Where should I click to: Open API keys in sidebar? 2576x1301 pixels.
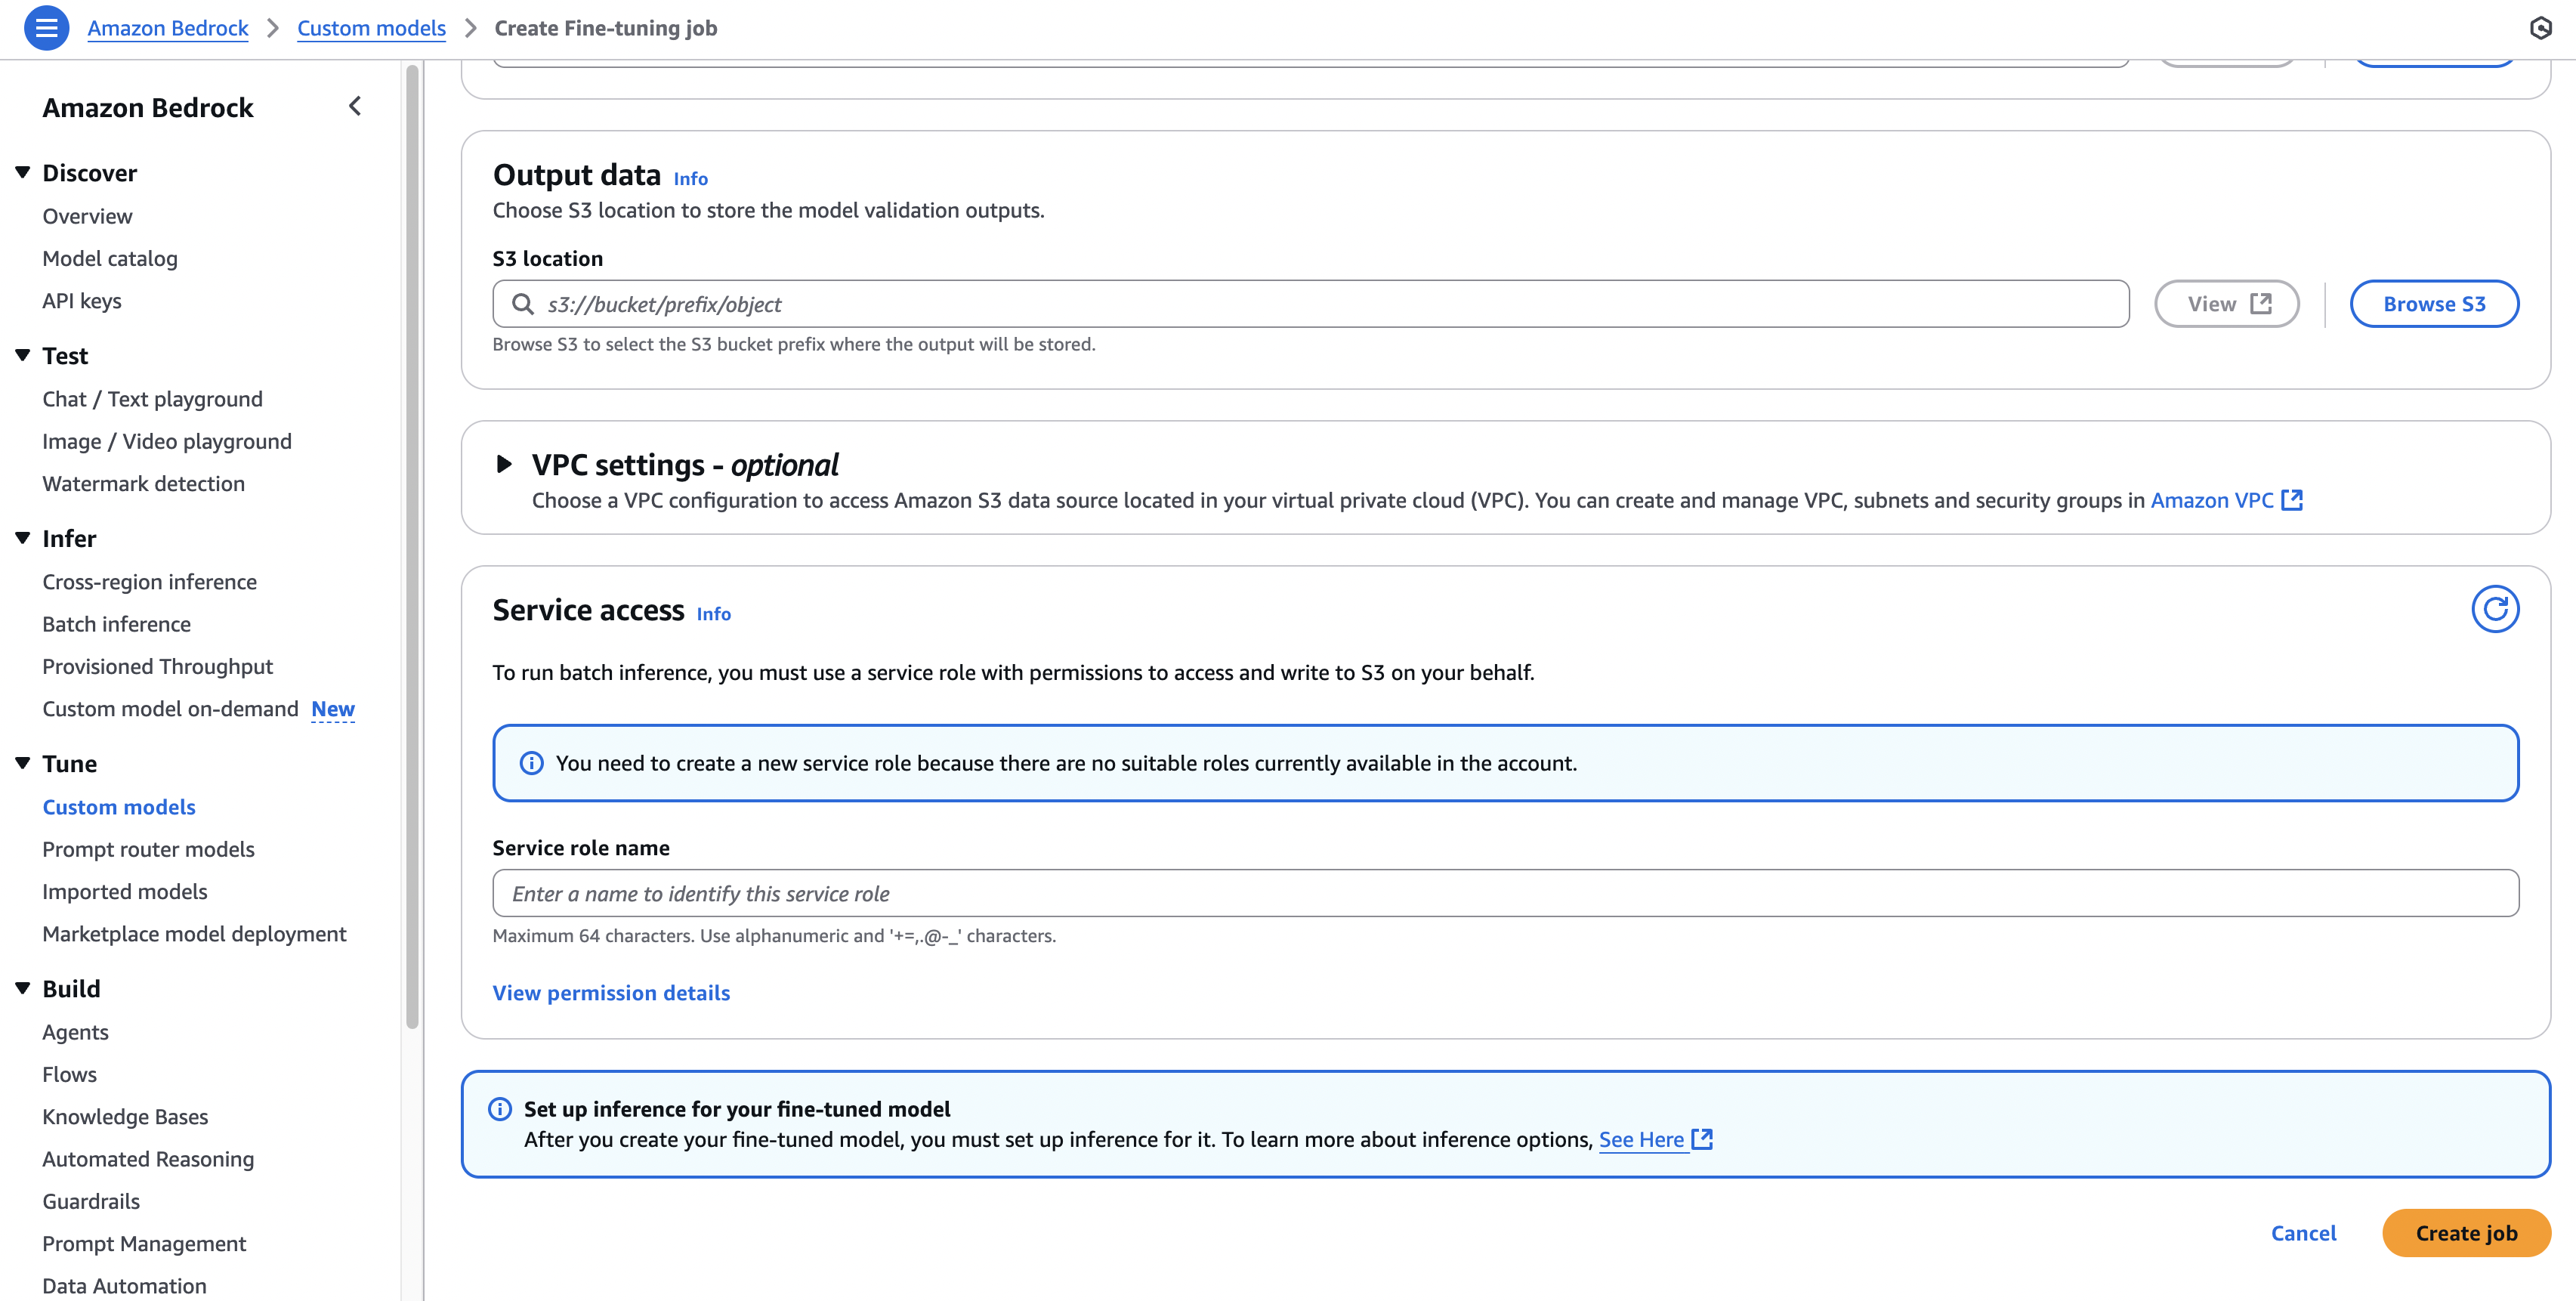(x=82, y=301)
